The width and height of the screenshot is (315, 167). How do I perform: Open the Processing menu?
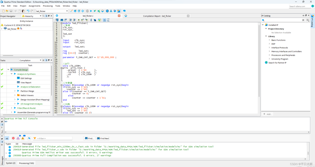[48, 6]
